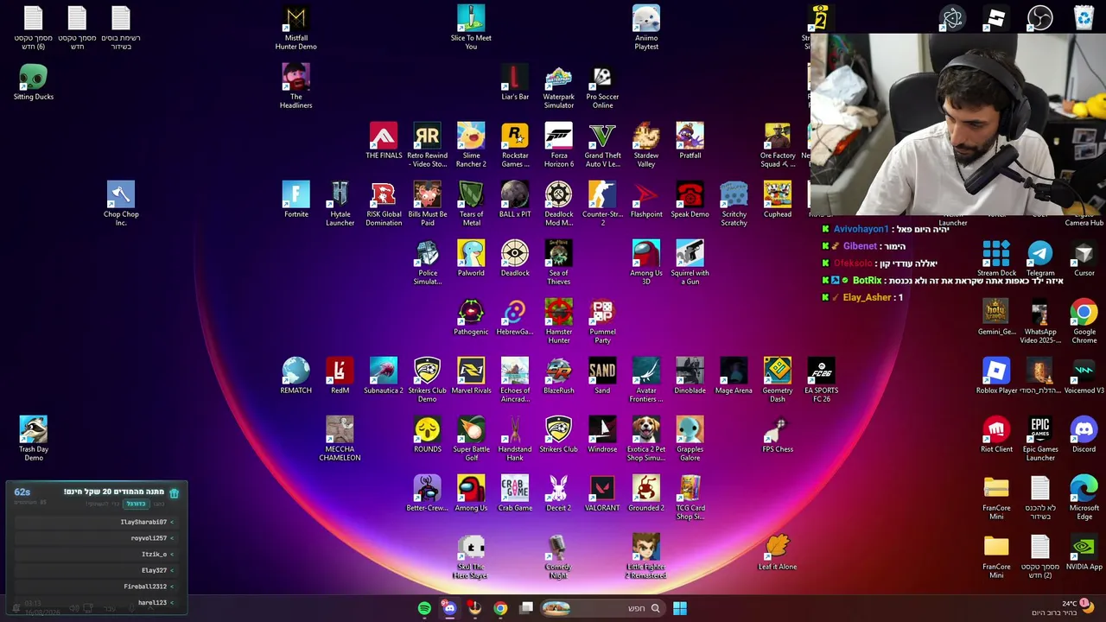
Task: Launch Sea of Thieves icon
Action: [559, 263]
